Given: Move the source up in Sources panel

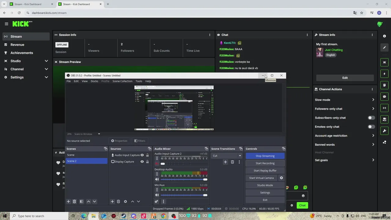Looking at the screenshot, I should click(133, 201).
